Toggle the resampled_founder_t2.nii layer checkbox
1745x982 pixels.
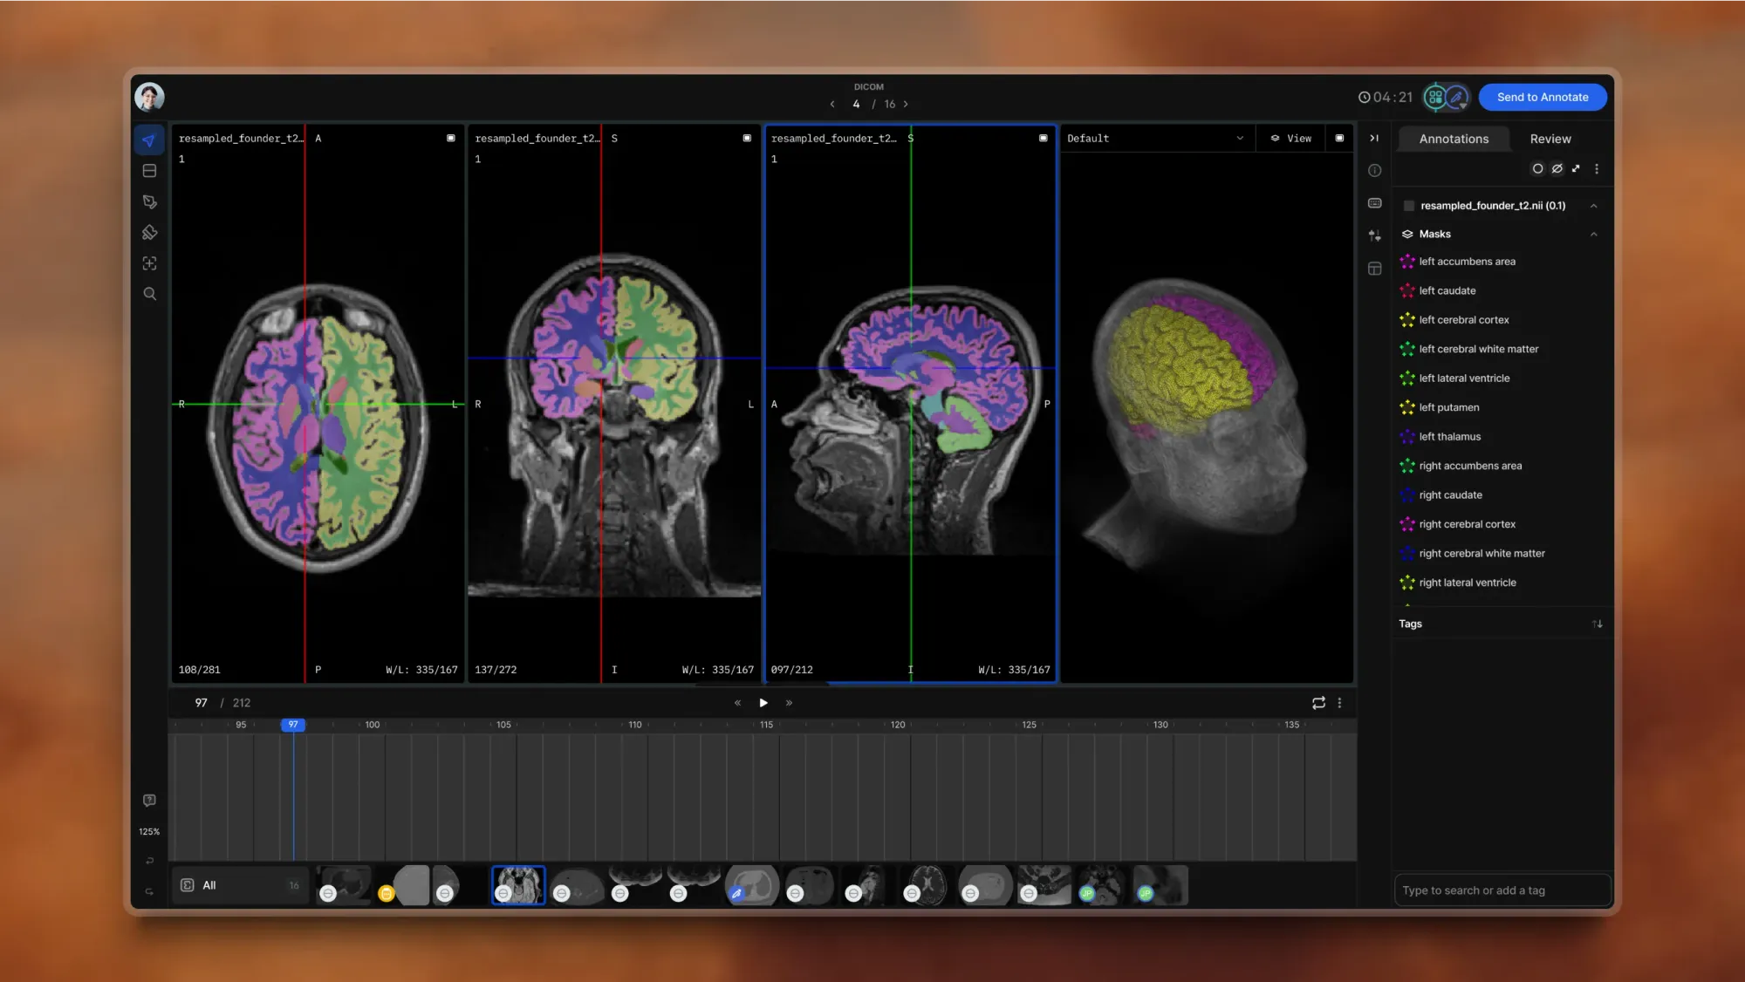pos(1408,205)
